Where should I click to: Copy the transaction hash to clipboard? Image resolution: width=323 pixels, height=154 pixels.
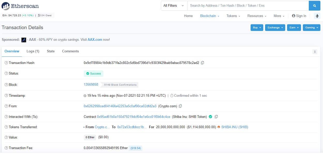pos(202,63)
